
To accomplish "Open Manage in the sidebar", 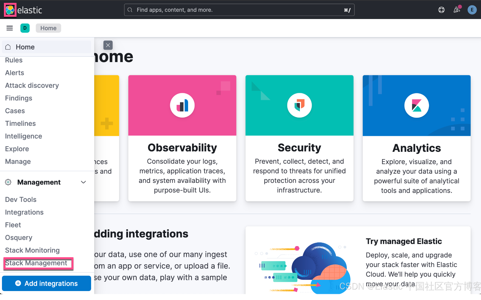I will point(18,162).
